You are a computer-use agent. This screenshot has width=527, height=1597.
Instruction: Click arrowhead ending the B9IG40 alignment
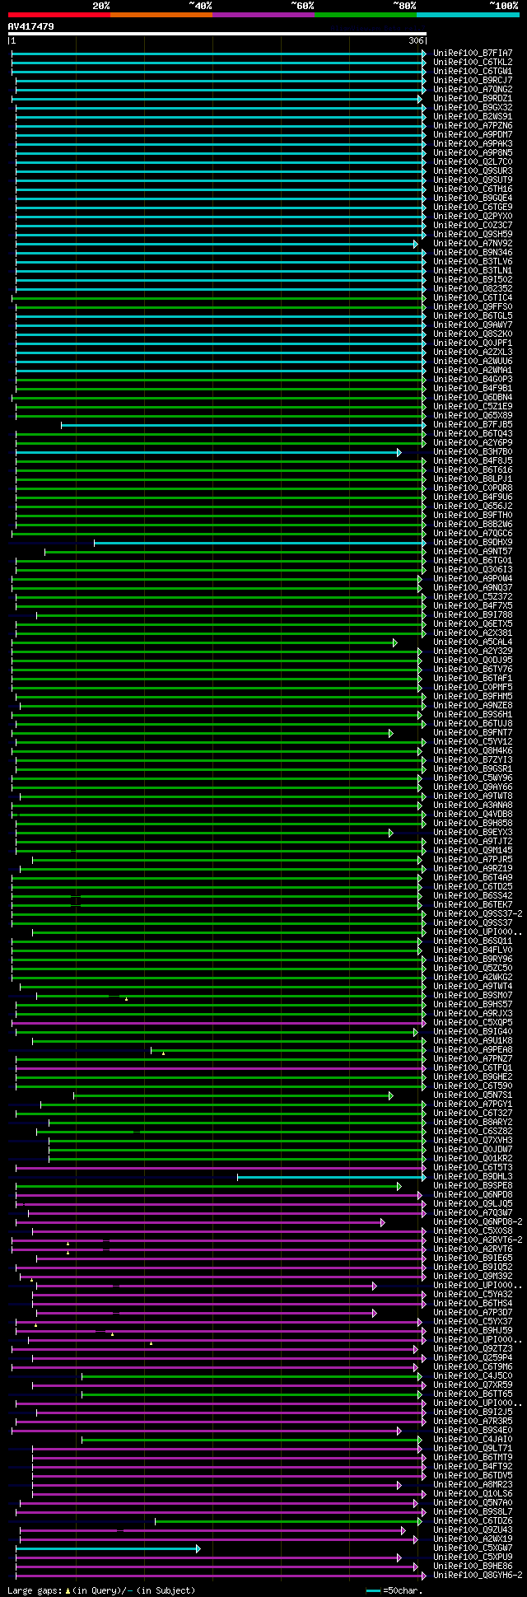point(416,1032)
